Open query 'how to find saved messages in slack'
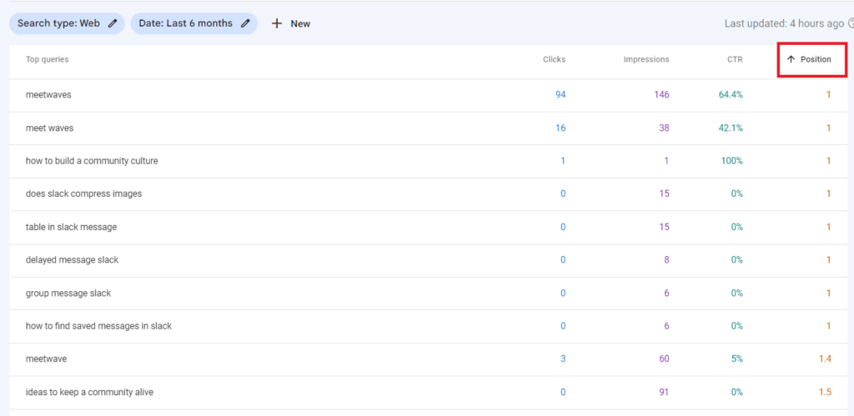The width and height of the screenshot is (854, 416). 98,326
